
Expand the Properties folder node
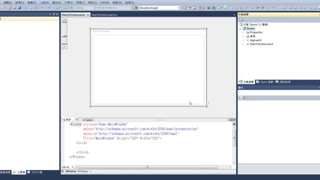tap(243, 32)
